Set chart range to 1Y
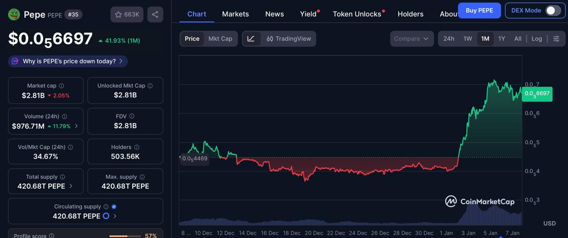This screenshot has width=568, height=238. point(502,39)
